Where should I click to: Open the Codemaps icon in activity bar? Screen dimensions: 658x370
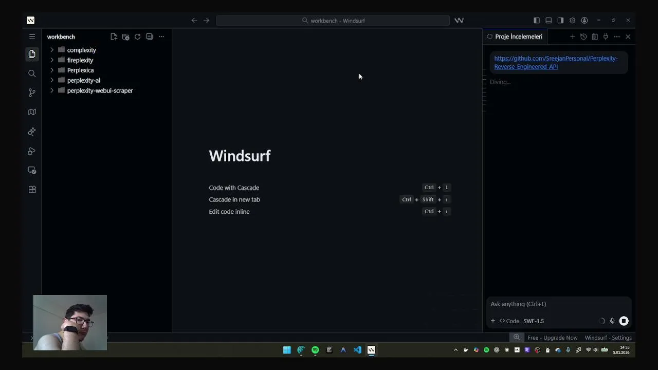32,112
